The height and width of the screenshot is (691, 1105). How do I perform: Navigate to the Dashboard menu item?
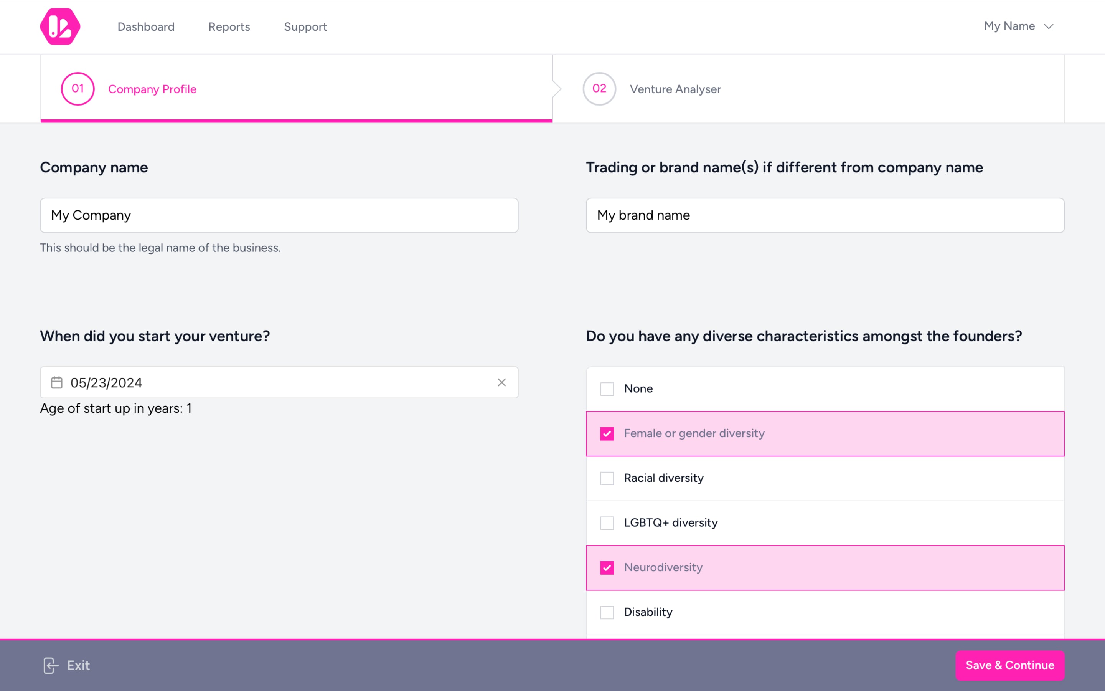pos(146,26)
